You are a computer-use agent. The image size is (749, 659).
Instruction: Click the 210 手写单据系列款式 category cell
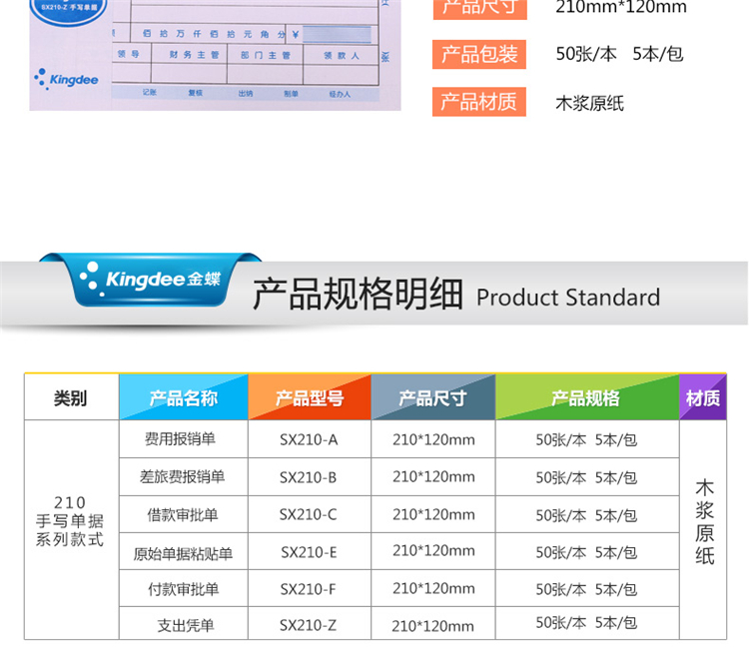tap(70, 521)
